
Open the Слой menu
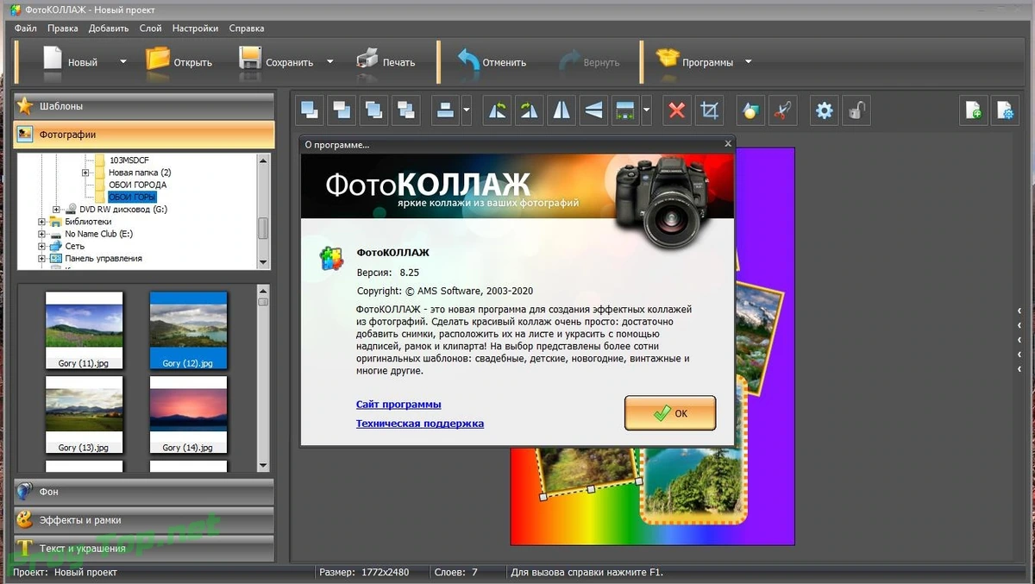coord(150,28)
